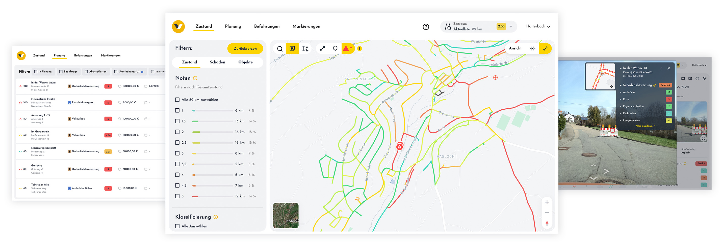The width and height of the screenshot is (723, 247).
Task: Collapse the Schadensbewertung section
Action: coord(620,85)
